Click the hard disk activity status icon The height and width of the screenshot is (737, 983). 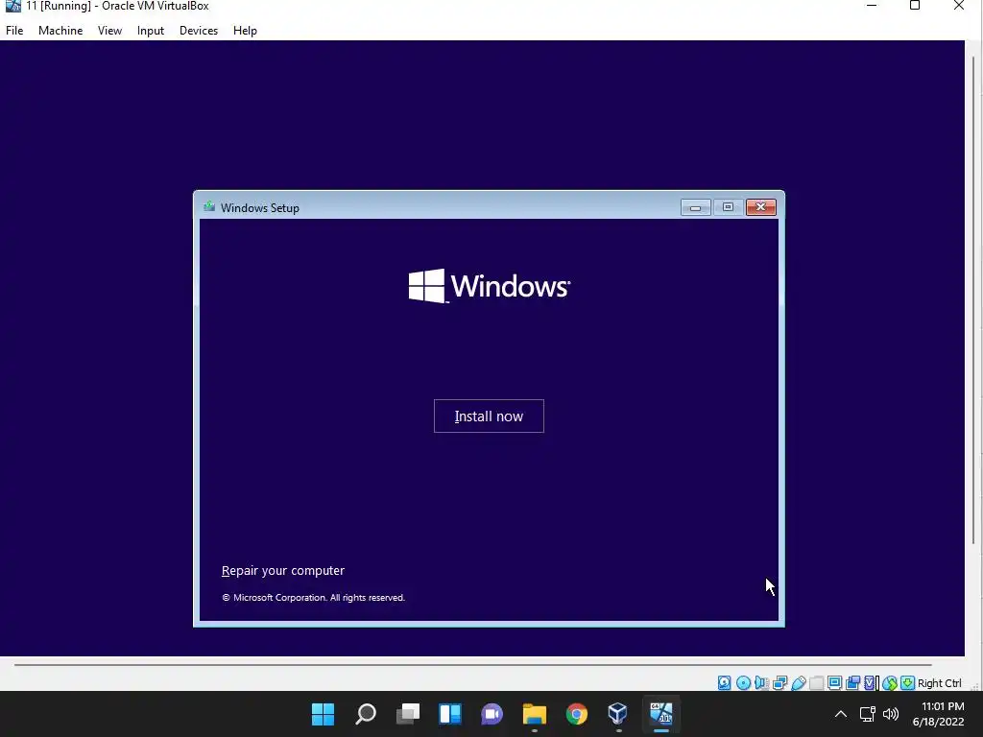724,683
